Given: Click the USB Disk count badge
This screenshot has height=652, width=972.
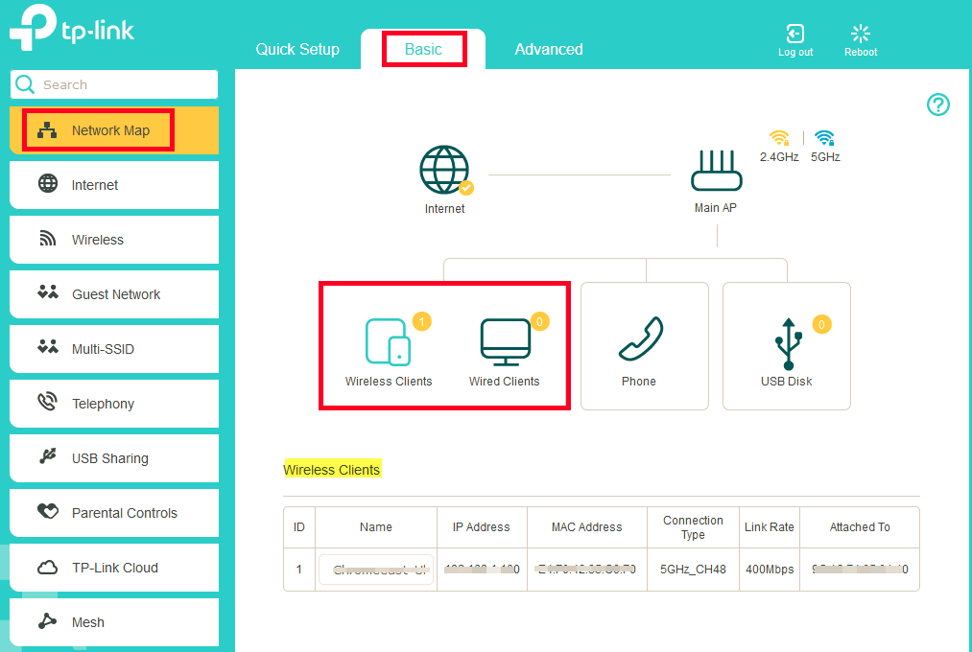Looking at the screenshot, I should click(822, 324).
